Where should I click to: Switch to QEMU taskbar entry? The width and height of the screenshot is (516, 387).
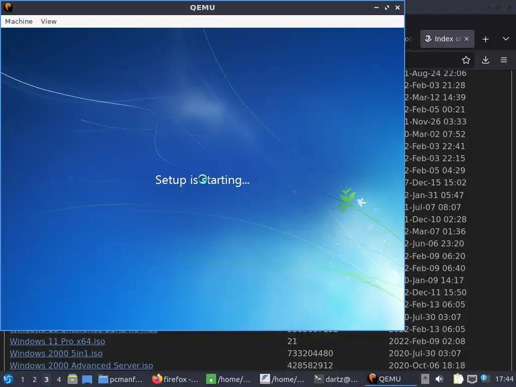(390, 379)
